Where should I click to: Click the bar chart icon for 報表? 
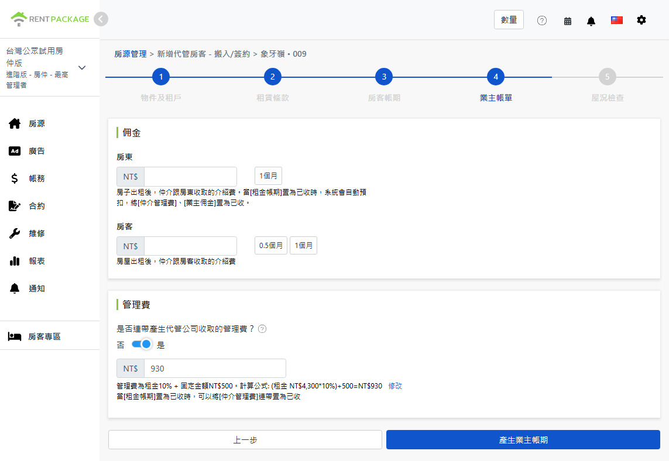point(15,261)
